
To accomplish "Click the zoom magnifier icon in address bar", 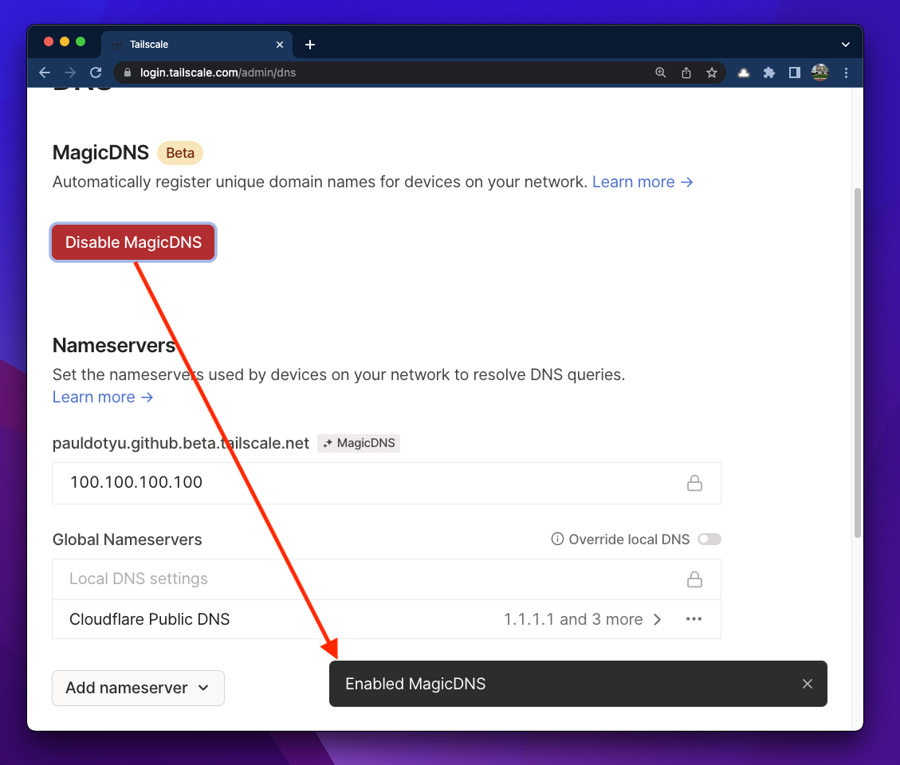I will 661,73.
